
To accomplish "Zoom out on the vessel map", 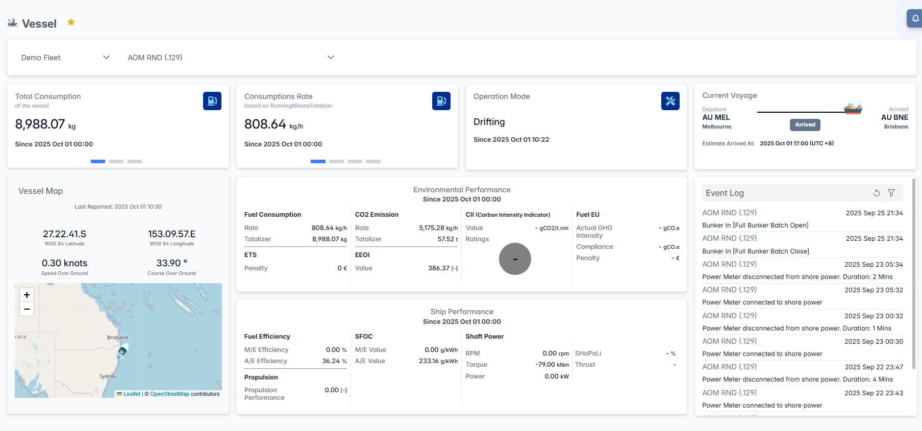I will 27,309.
